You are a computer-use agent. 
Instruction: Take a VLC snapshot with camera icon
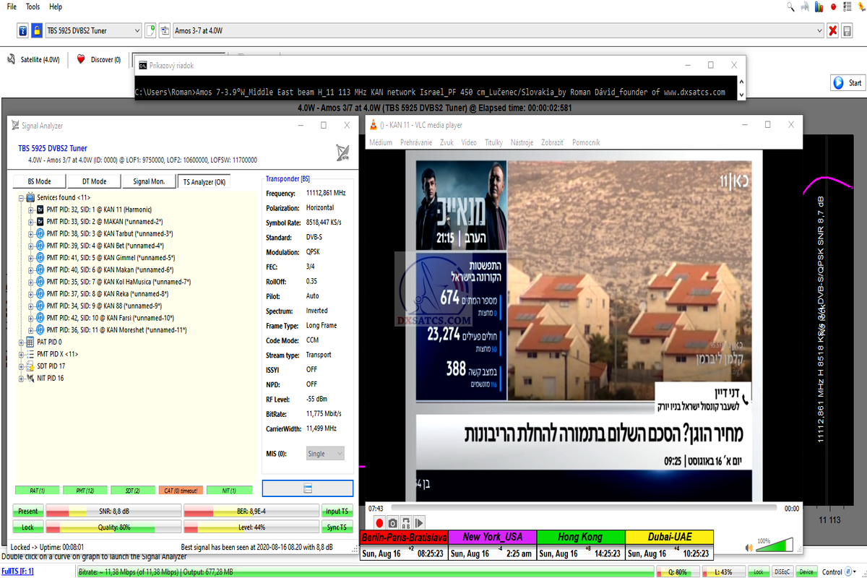(392, 522)
